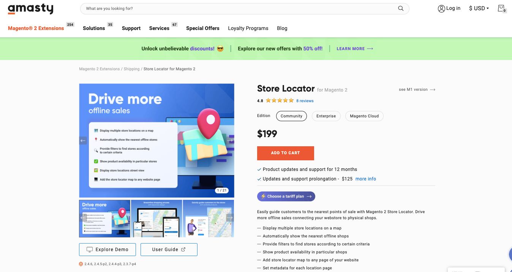Open the USD currency dropdown
This screenshot has height=272, width=512.
(x=478, y=8)
